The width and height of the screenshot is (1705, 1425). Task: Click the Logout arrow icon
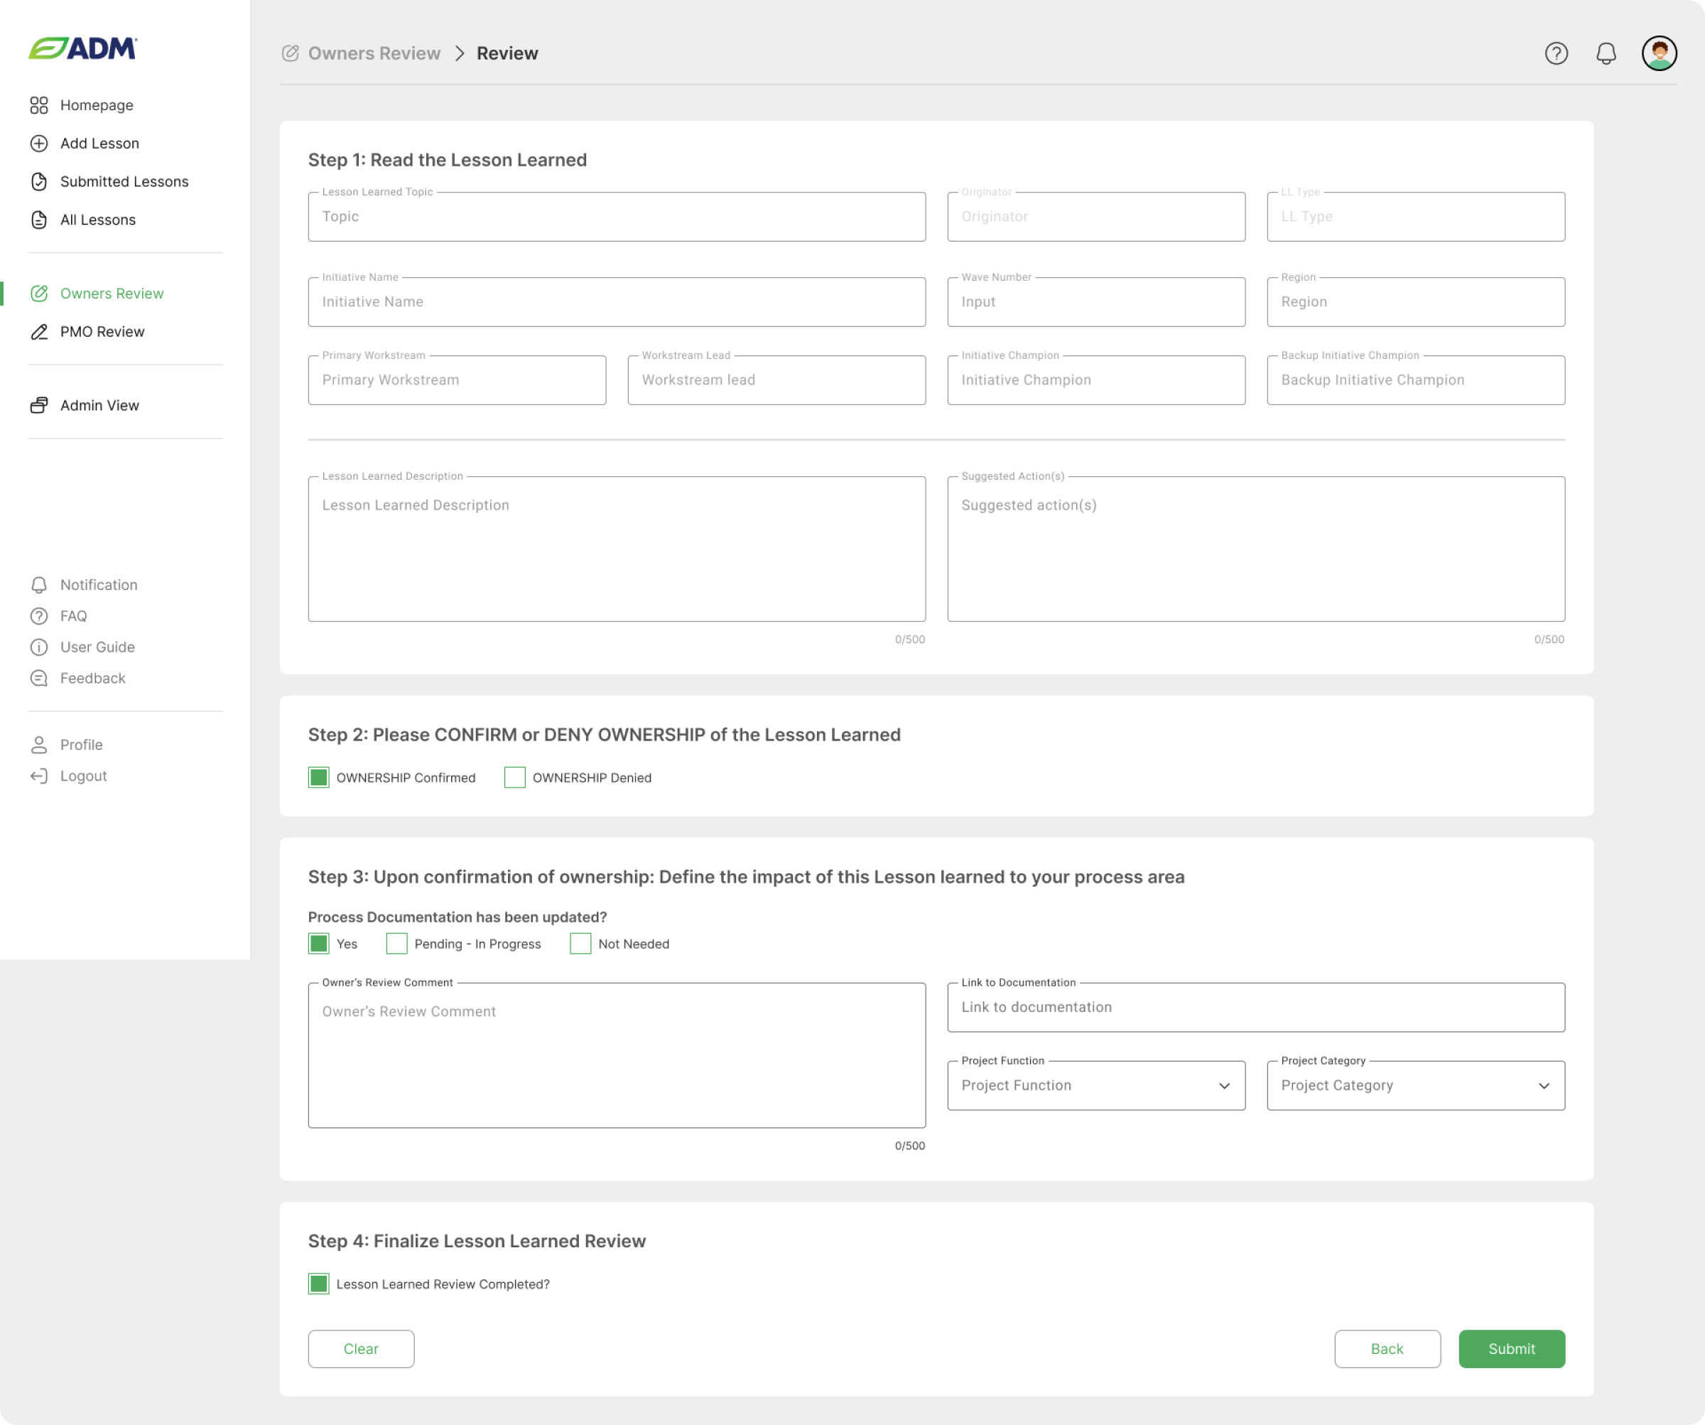pyautogui.click(x=39, y=776)
